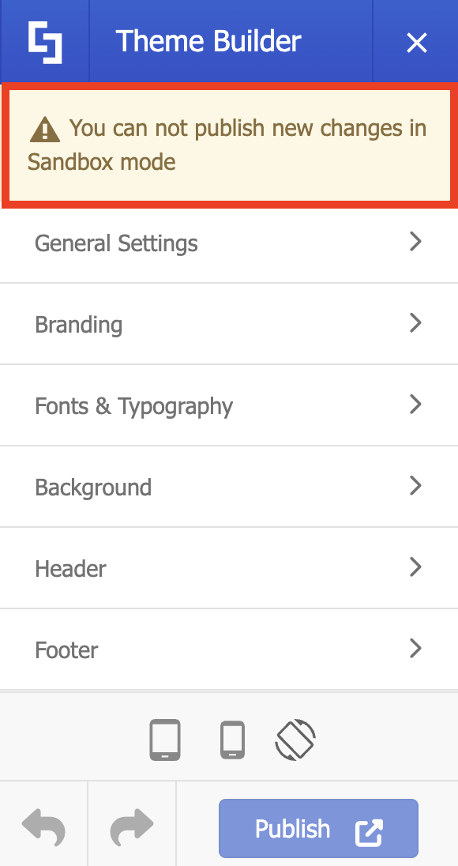458x866 pixels.
Task: Open the Background settings panel
Action: (229, 487)
